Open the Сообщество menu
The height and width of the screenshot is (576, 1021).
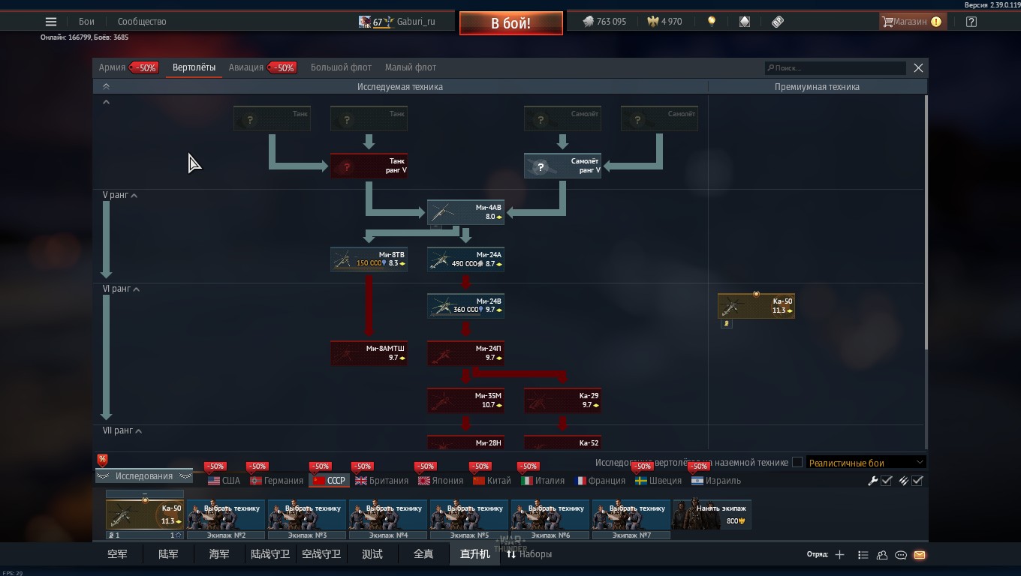142,22
